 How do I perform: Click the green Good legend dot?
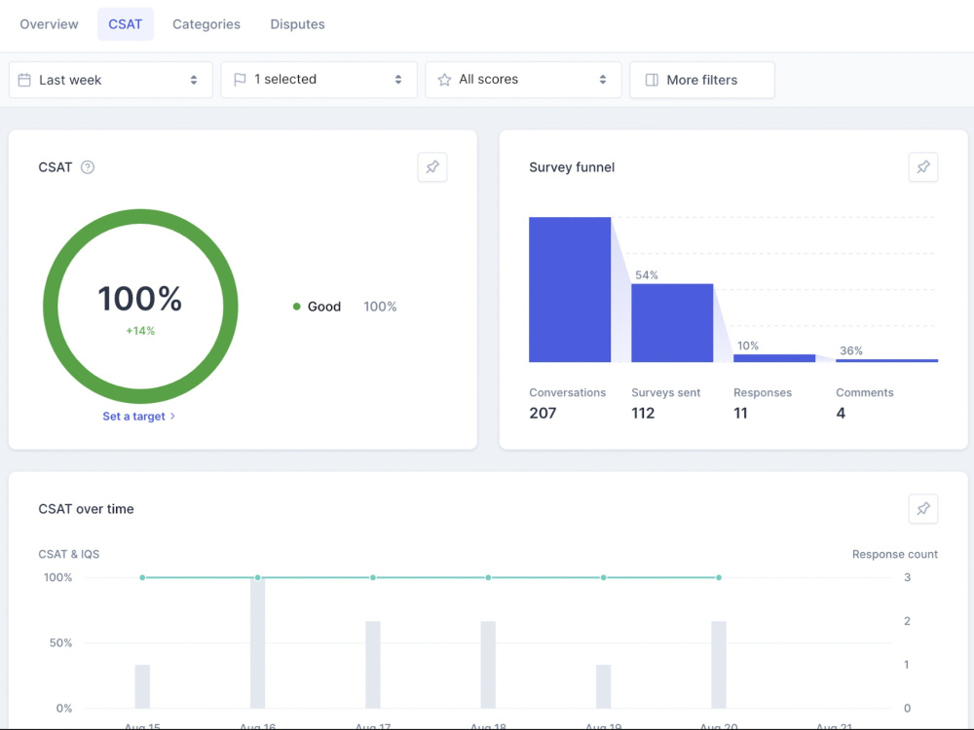click(x=296, y=306)
